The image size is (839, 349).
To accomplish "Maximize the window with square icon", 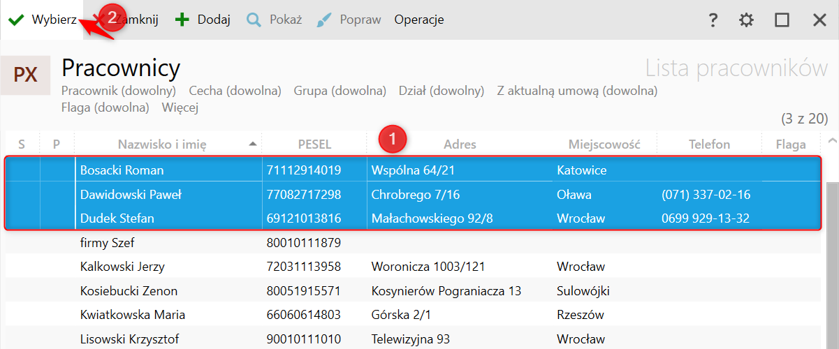I will [x=782, y=20].
